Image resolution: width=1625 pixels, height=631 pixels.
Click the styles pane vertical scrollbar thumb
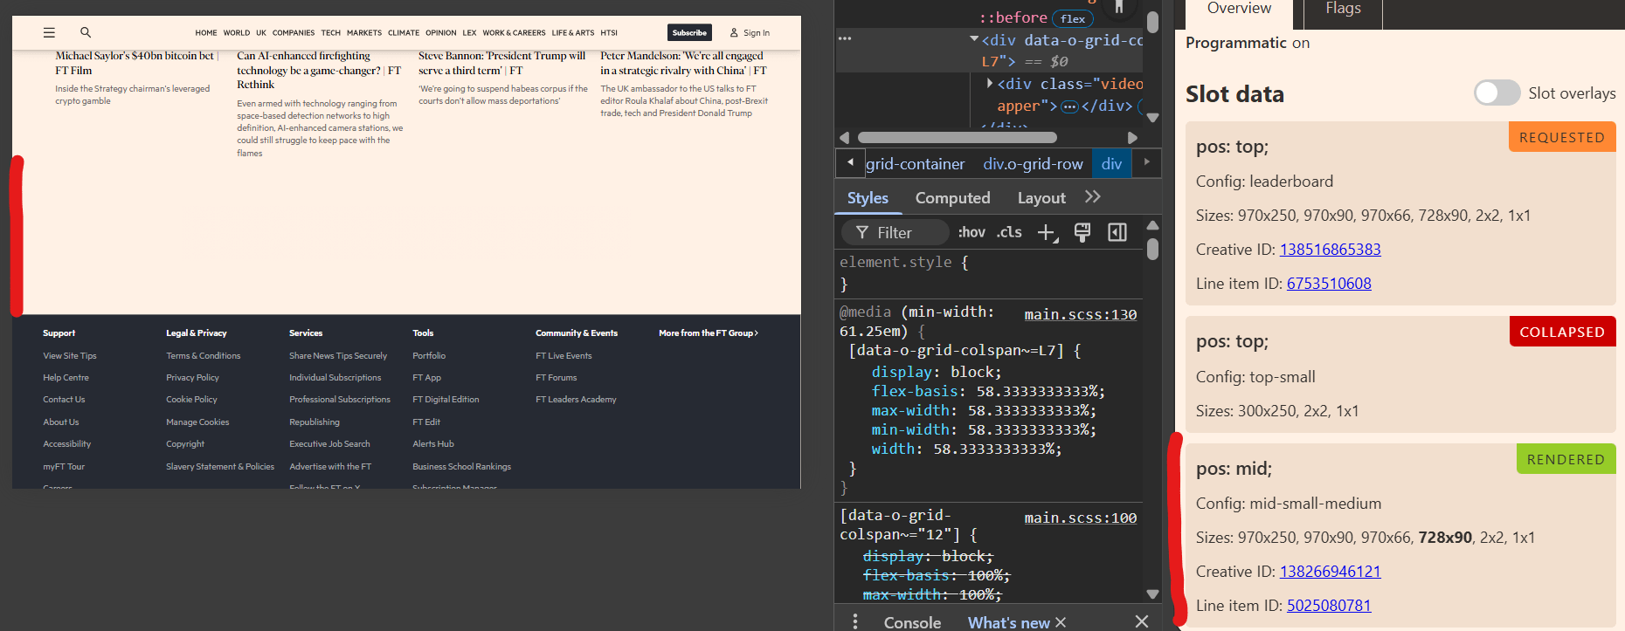[1153, 250]
